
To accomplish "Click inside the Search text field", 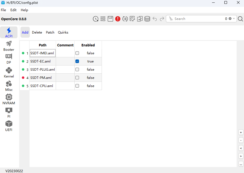I will click(197, 19).
